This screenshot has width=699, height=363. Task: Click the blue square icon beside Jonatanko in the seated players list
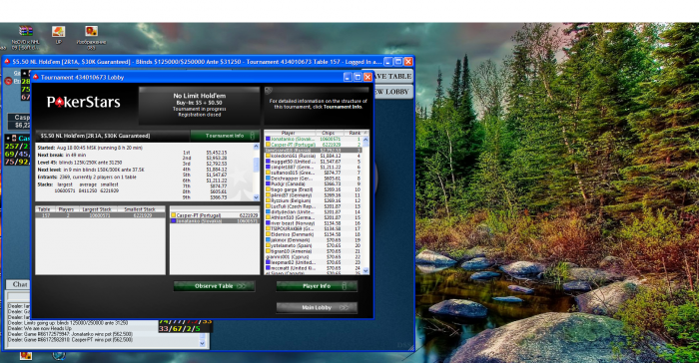174,221
